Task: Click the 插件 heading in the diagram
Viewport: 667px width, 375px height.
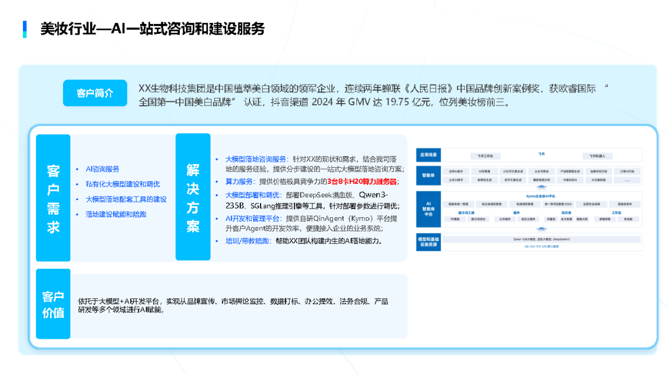Action: pyautogui.click(x=516, y=213)
